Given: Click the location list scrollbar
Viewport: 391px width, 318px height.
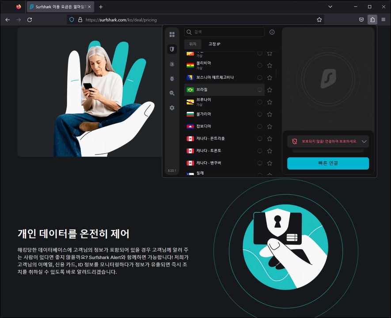Looking at the screenshot, I should coord(276,73).
